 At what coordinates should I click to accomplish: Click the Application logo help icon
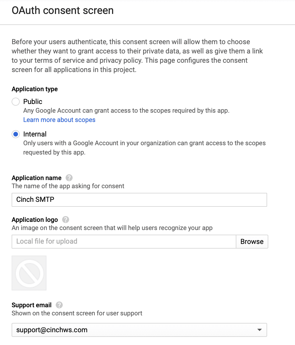[x=66, y=220]
